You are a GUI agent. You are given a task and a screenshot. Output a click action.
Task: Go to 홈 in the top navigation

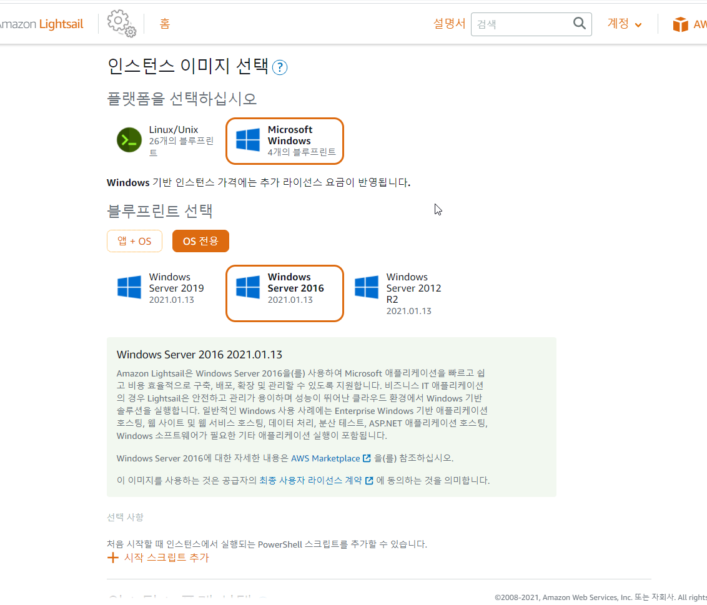pyautogui.click(x=165, y=24)
